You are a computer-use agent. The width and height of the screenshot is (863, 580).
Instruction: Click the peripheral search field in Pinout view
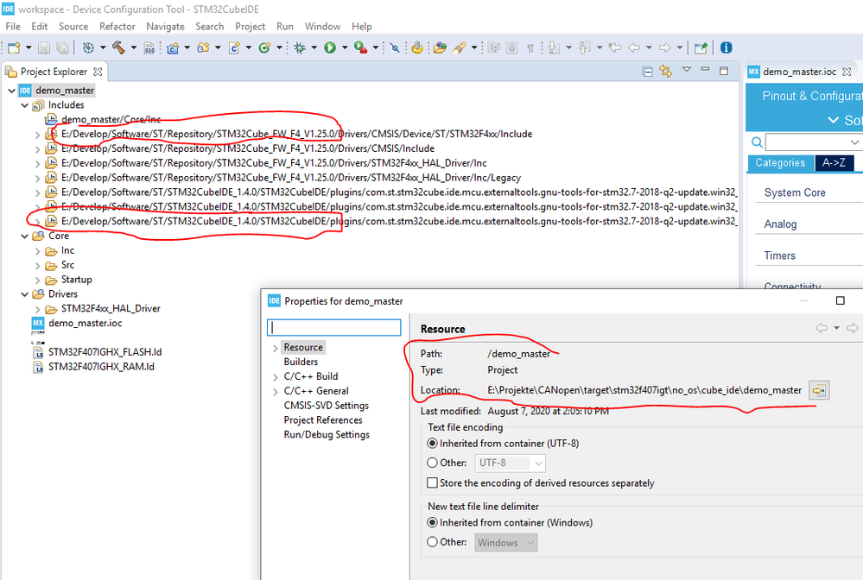point(814,142)
